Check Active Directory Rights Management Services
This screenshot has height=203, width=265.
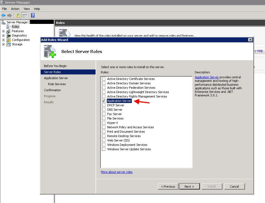104,96
